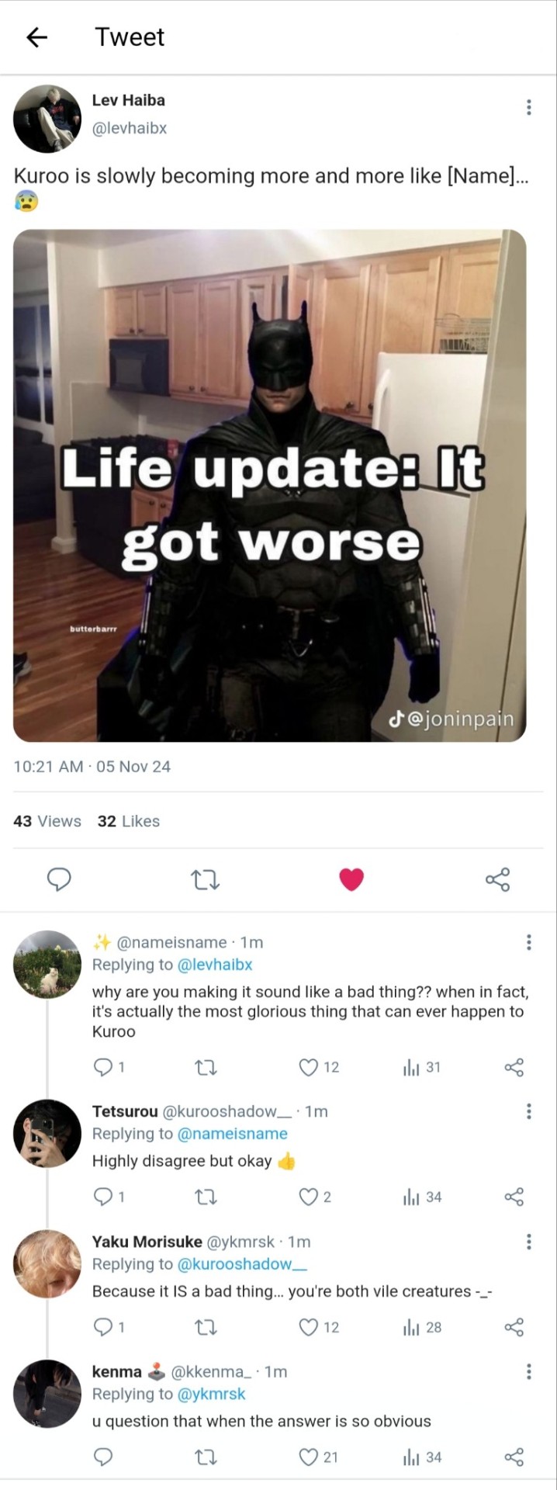View the 32 Likes list
The height and width of the screenshot is (1490, 557).
point(129,821)
